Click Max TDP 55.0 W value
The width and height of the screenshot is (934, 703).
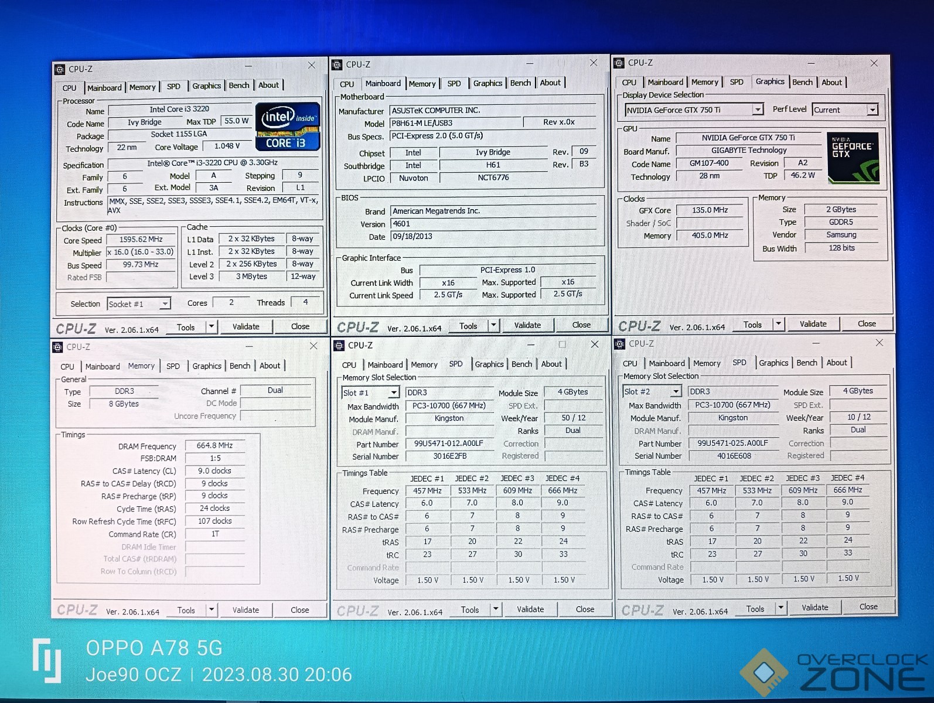[x=236, y=121]
